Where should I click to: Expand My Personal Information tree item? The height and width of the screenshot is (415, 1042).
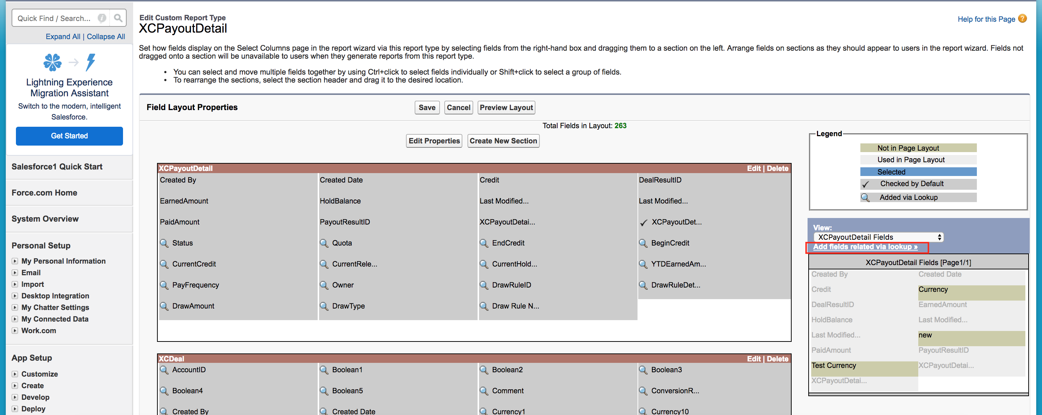tap(15, 261)
